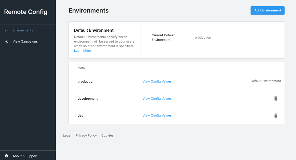Click the Environments arrows icon in sidebar
This screenshot has width=296, height=160.
[x=6, y=30]
